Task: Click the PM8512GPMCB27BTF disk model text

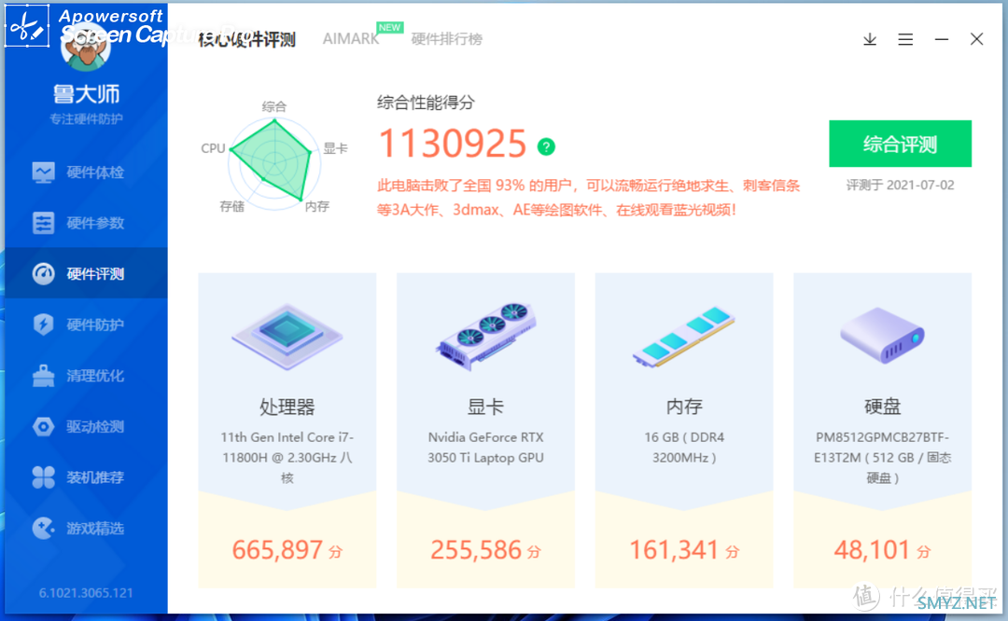Action: tap(883, 457)
